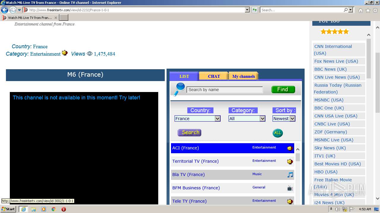Refresh the page using the refresh icon
The height and width of the screenshot is (213, 380).
click(254, 10)
